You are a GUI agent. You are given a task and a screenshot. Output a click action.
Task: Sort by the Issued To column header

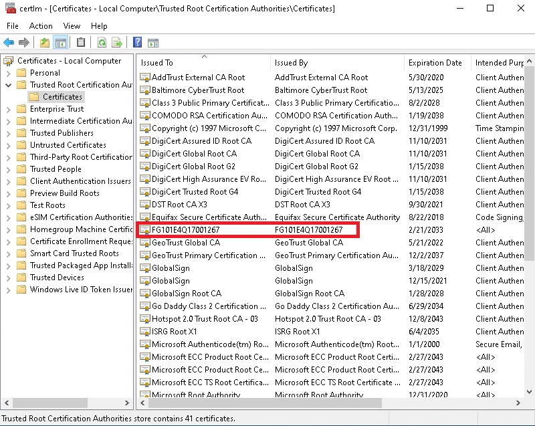pyautogui.click(x=204, y=63)
